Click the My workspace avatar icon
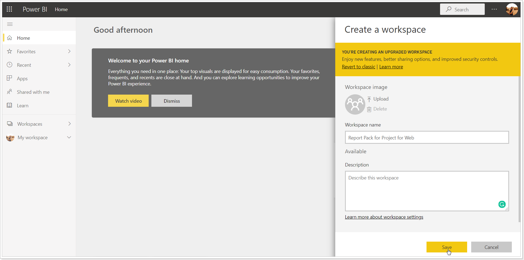 tap(10, 138)
